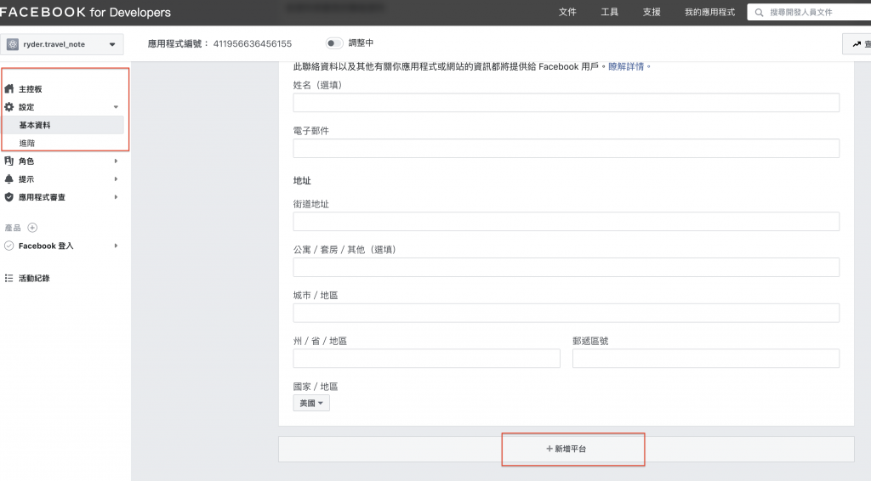Image resolution: width=871 pixels, height=481 pixels.
Task: Open the 美國 country dropdown
Action: [311, 403]
